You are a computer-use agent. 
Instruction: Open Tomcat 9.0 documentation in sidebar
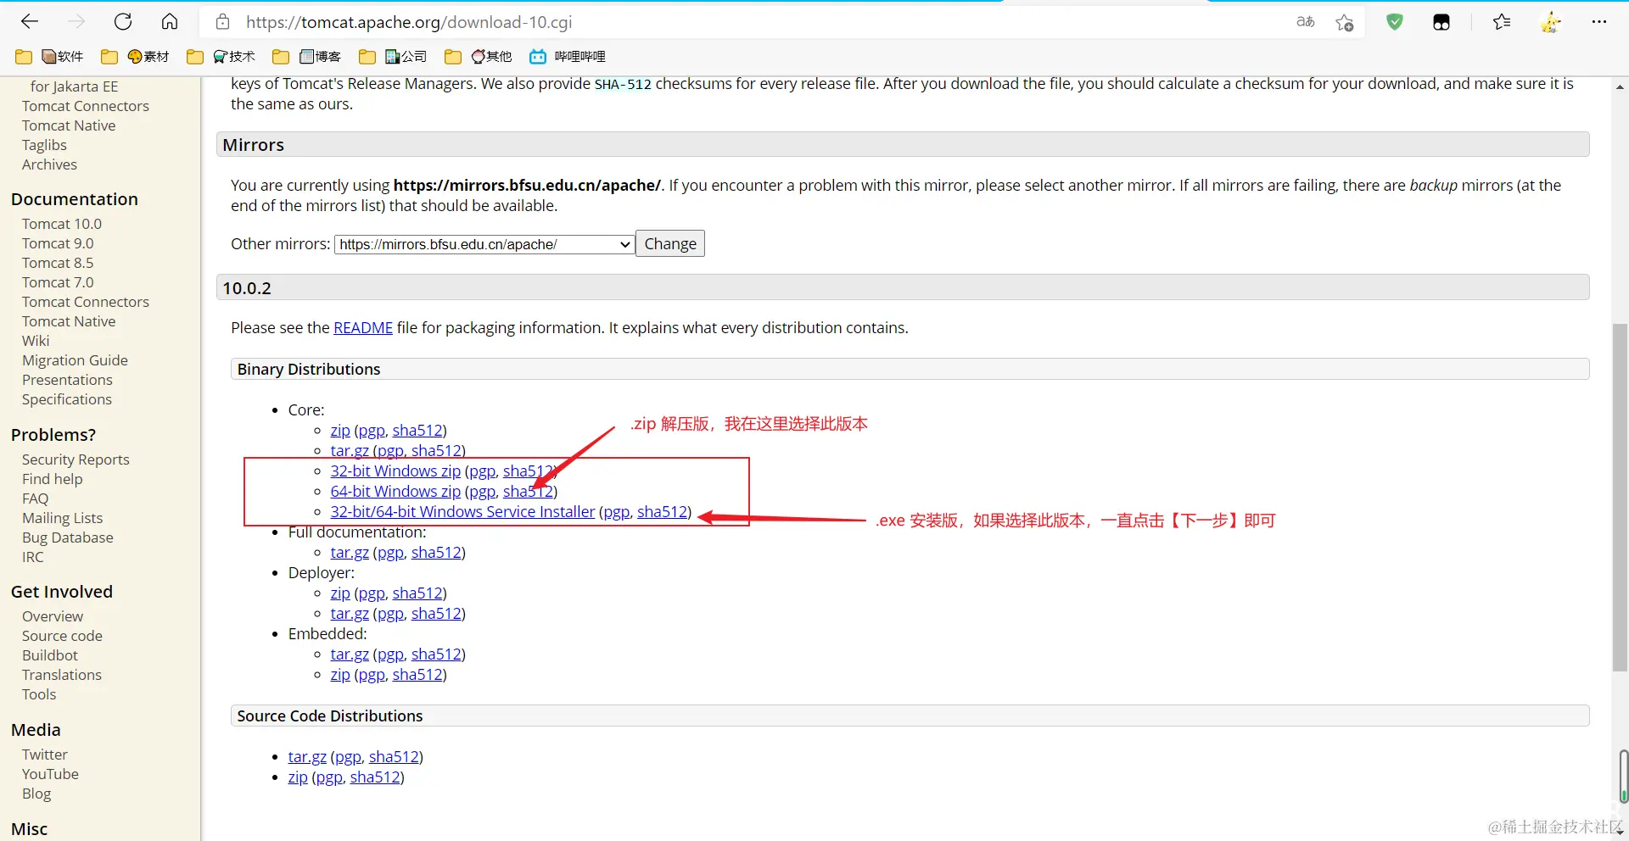58,243
